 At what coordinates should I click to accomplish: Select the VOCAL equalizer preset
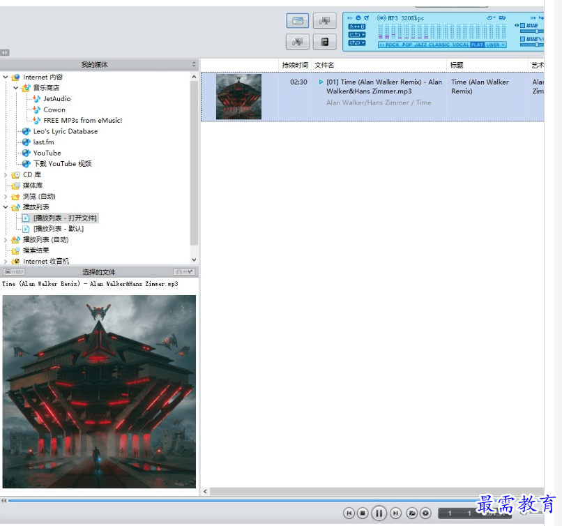click(461, 45)
